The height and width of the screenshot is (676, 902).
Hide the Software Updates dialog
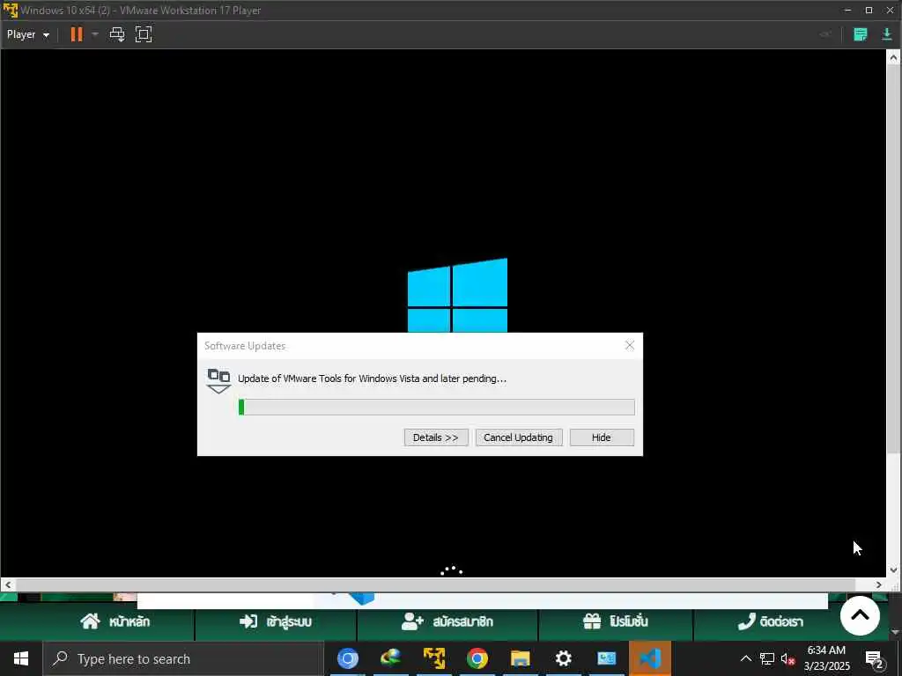[601, 437]
